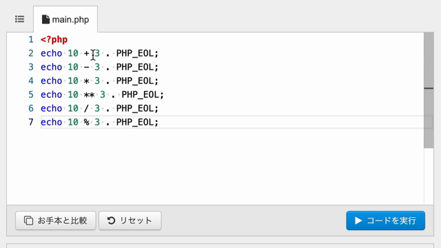Click the echo keyword on line 6

(51, 109)
